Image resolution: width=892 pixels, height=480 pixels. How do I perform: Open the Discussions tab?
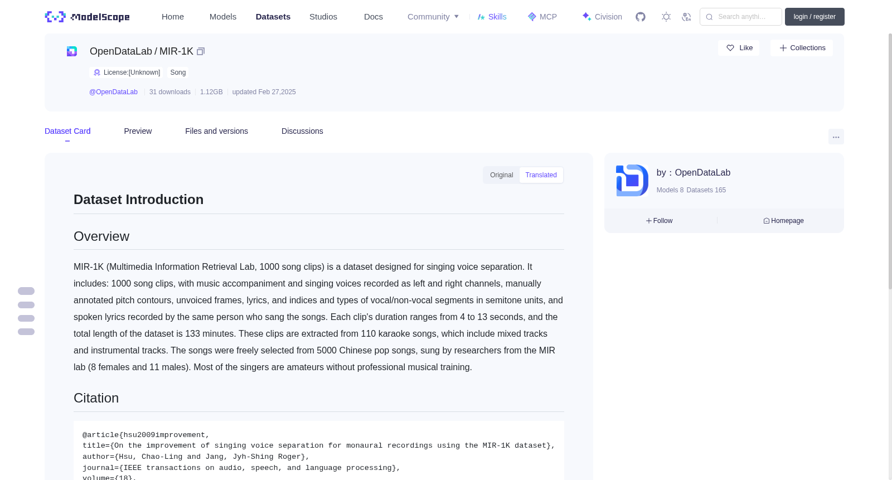302,131
